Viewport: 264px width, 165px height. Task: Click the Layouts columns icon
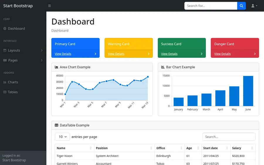5,50
